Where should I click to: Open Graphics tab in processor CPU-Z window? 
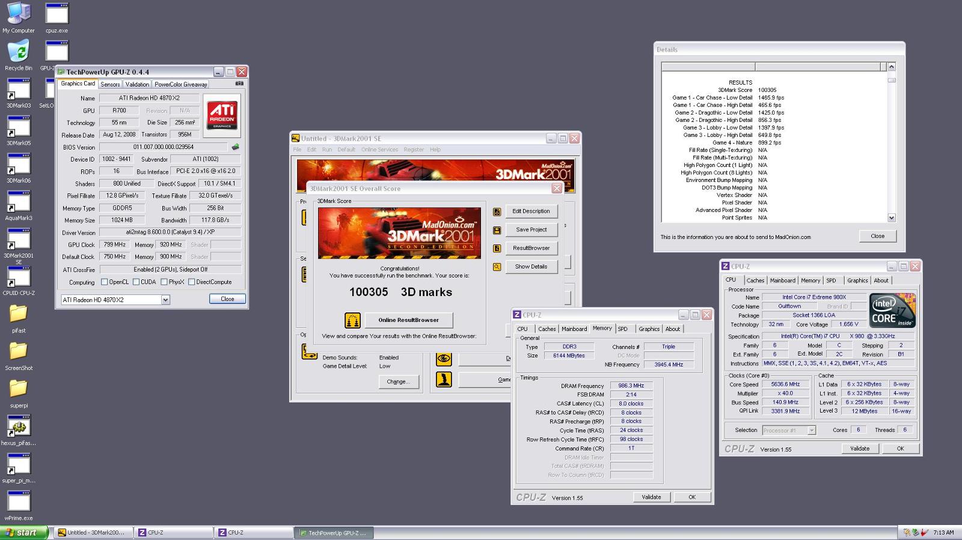[857, 281]
